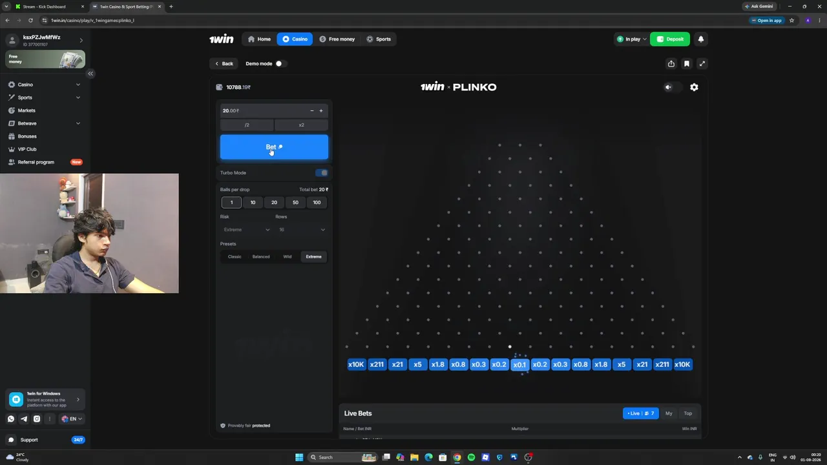Viewport: 827px width, 465px height.
Task: Click the bet amount input field
Action: point(264,110)
